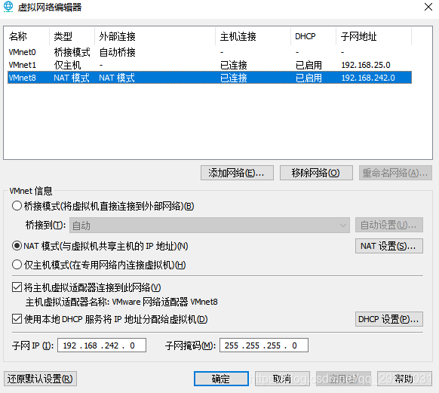Click the 帮助 button
This screenshot has height=393, width=439.
pyautogui.click(x=404, y=379)
